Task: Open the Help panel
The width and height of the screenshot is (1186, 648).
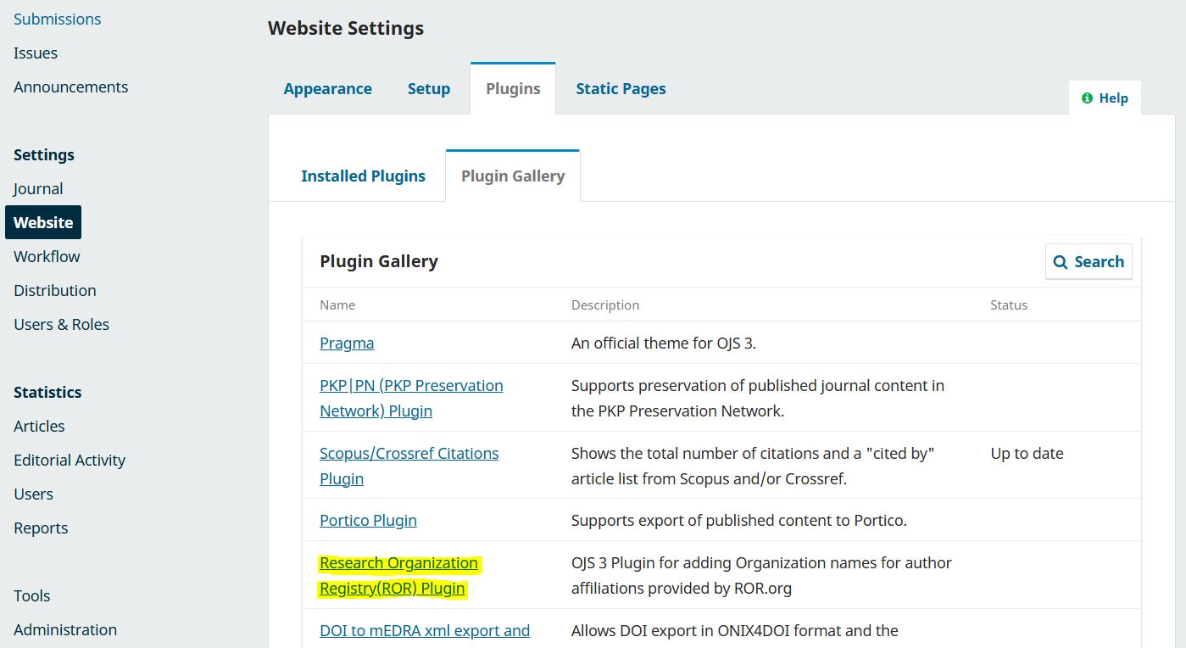Action: tap(1105, 98)
